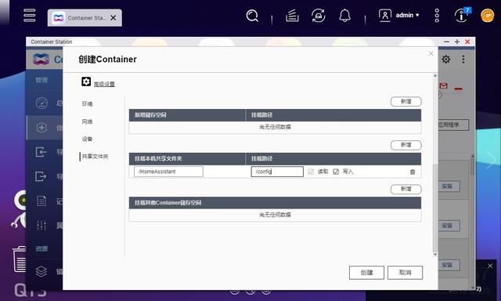
Task: Click the red mail icon in Container Station
Action: click(444, 85)
